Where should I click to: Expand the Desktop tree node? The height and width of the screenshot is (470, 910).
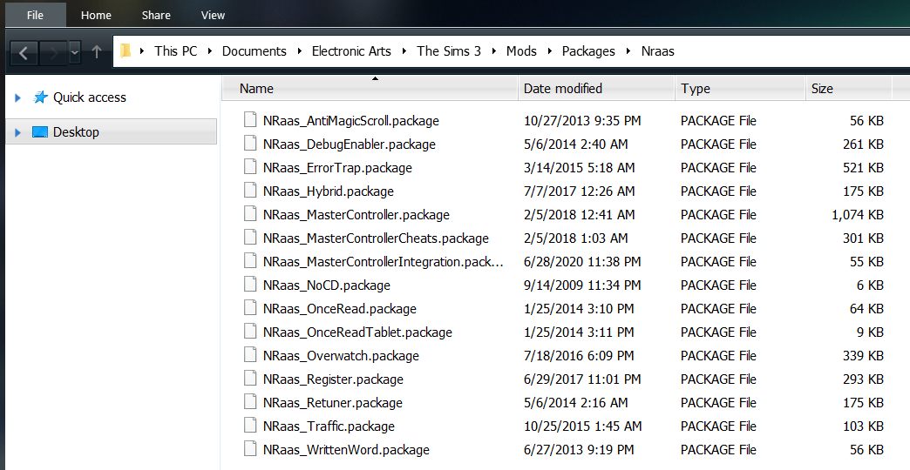17,132
